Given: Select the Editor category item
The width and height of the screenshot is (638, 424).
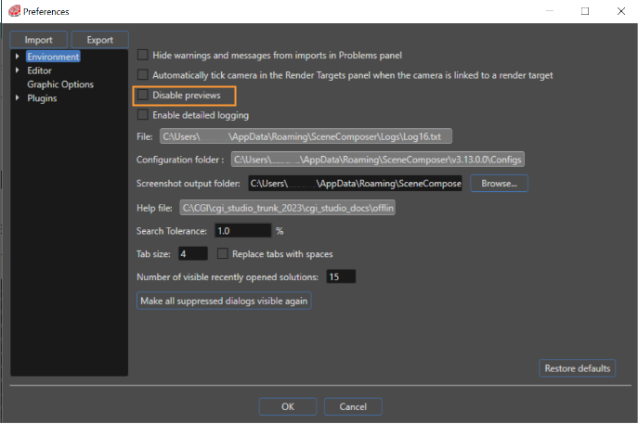Looking at the screenshot, I should 39,71.
